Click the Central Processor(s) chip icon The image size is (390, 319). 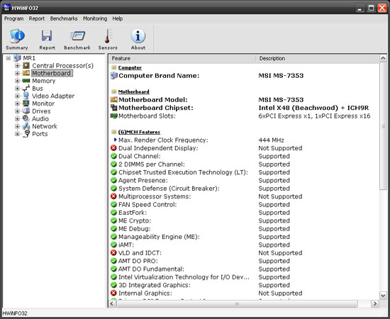tap(26, 66)
